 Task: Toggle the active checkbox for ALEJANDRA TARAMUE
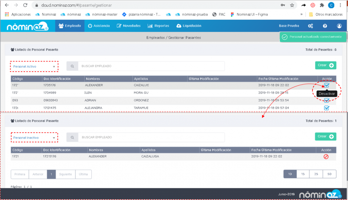tap(327, 108)
